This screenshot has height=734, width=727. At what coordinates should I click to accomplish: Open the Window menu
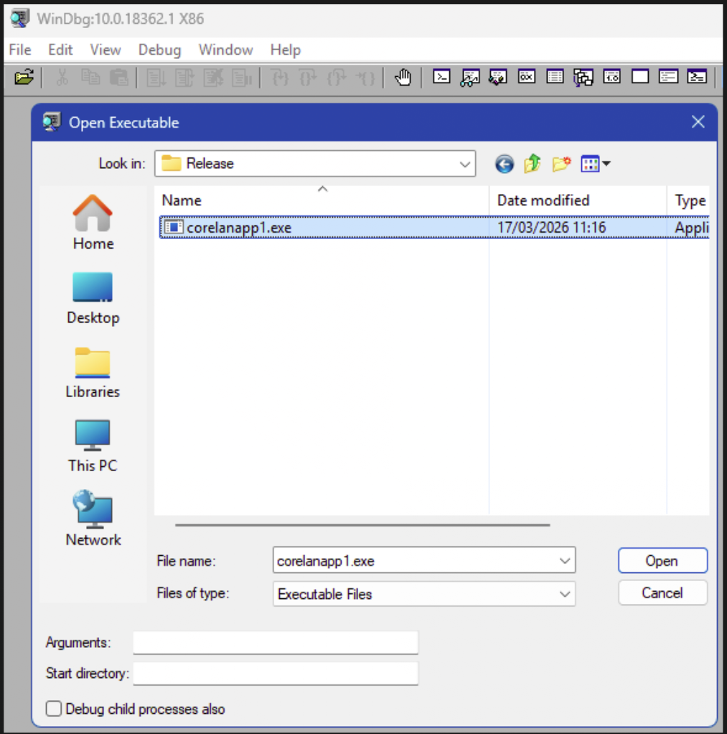(225, 50)
